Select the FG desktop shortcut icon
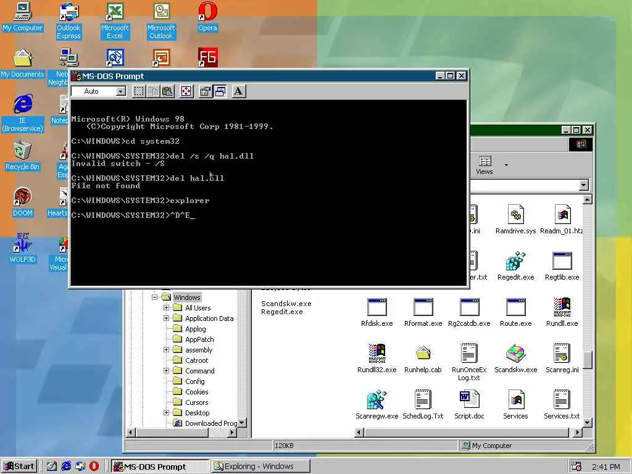Viewport: 632px width, 474px height. click(207, 57)
